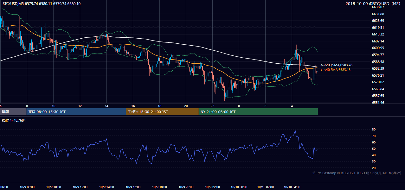The width and height of the screenshot is (405, 190).
Task: Click the ロンドン 15:30-21:00 JST session band
Action: (x=162, y=112)
